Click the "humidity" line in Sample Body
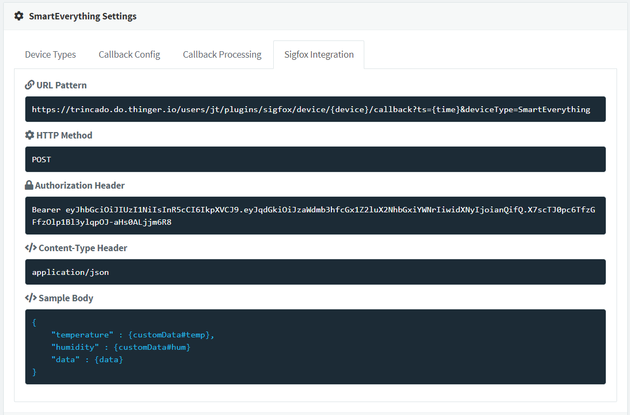Viewport: 630px width, 415px height. pos(121,348)
